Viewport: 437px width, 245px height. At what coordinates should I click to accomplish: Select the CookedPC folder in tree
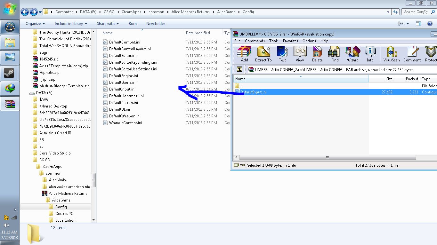64,214
